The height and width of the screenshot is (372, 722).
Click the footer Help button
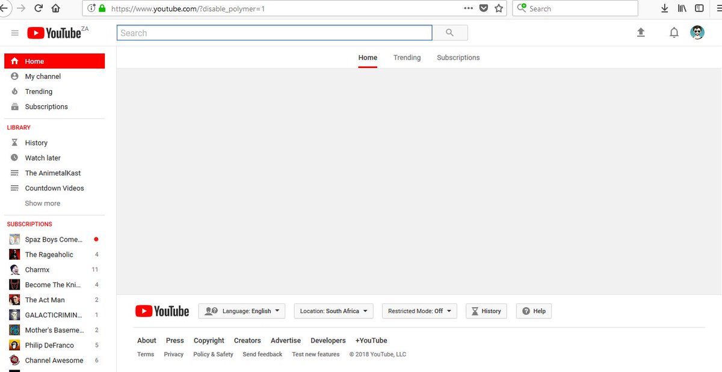click(x=534, y=311)
